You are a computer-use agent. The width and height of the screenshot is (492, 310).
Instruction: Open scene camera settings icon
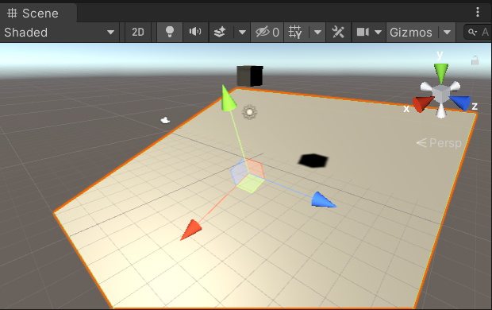click(x=363, y=33)
